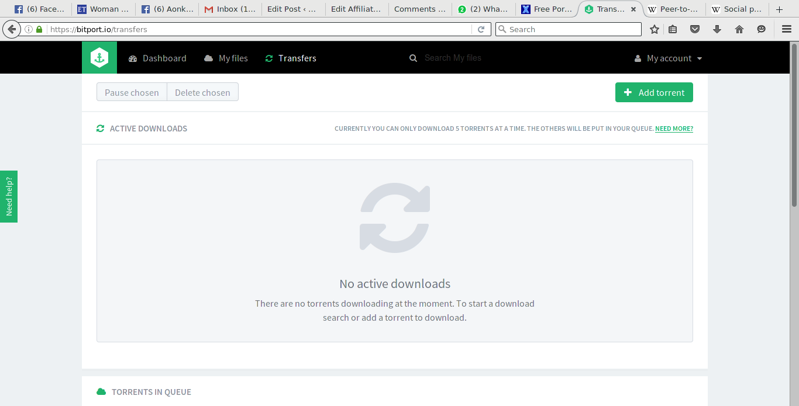Click the Firefox bookmark star icon
Image resolution: width=799 pixels, height=406 pixels.
point(655,29)
